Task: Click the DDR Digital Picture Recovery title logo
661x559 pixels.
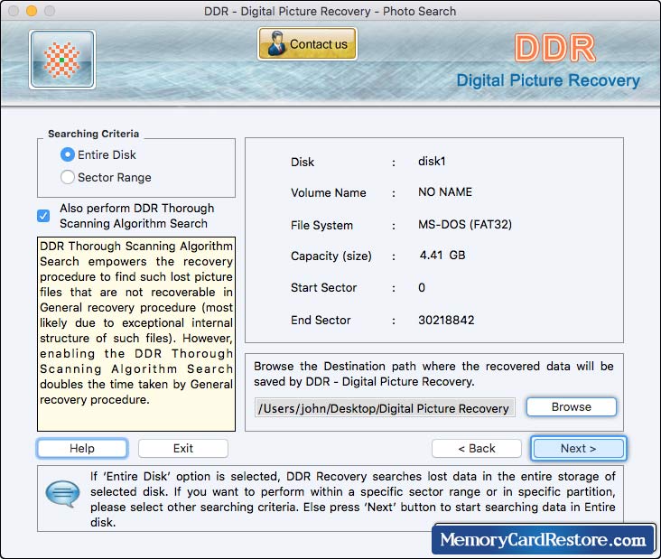Action: (x=548, y=62)
